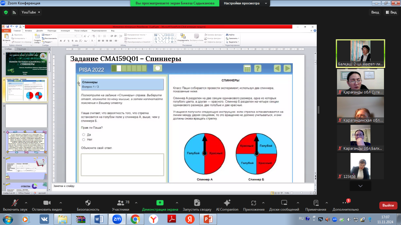Open the YouTube dropdown menu
Image resolution: width=401 pixels, height=225 pixels.
pos(31,12)
